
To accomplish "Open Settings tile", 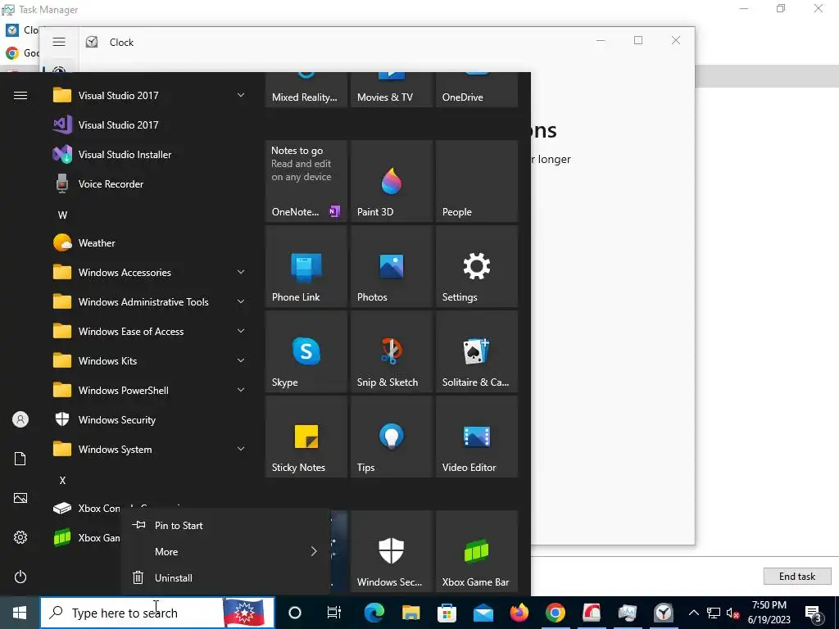I will (476, 266).
